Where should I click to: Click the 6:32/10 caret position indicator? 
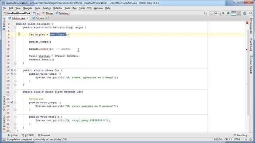(218, 139)
